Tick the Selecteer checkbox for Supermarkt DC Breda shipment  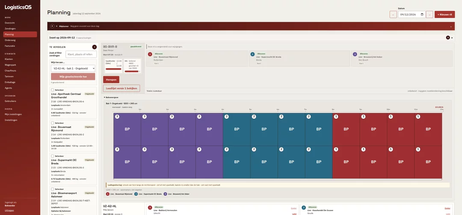click(53, 156)
